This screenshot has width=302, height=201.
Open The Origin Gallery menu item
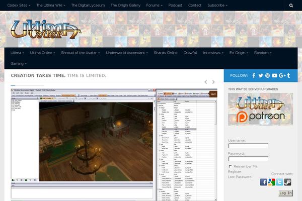(125, 6)
